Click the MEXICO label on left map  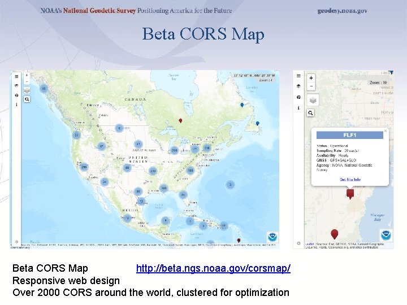click(130, 210)
